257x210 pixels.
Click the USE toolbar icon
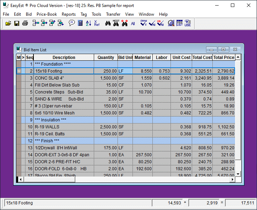click(188, 23)
